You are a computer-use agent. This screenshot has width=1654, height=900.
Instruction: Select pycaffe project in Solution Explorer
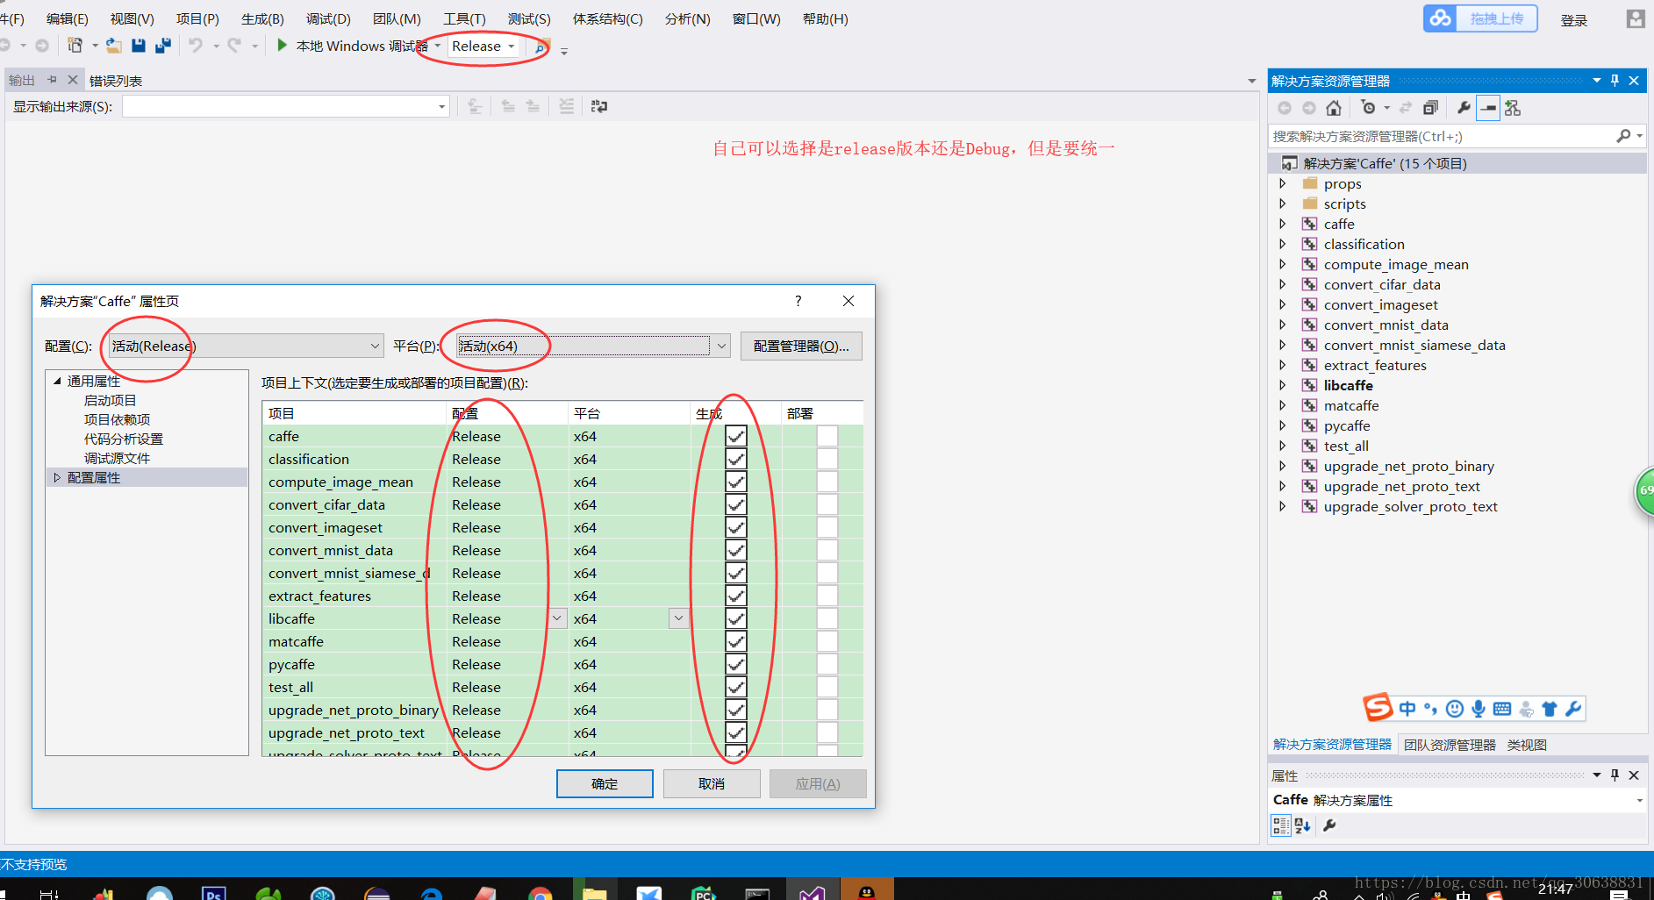coord(1347,425)
